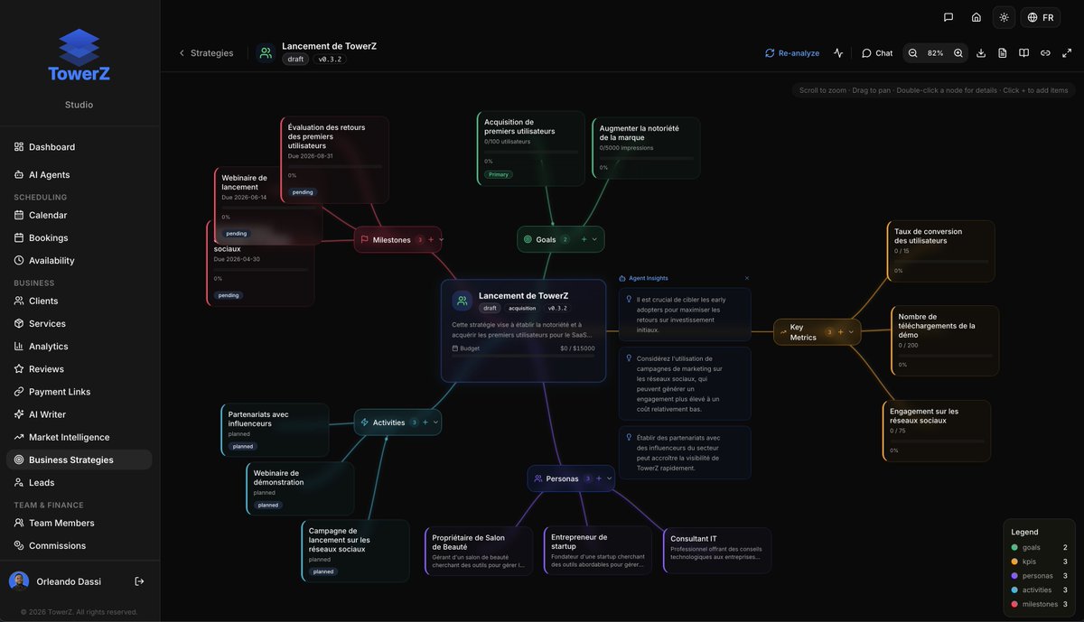1084x622 pixels.
Task: Select Leads icon in sidebar
Action: pyautogui.click(x=19, y=483)
